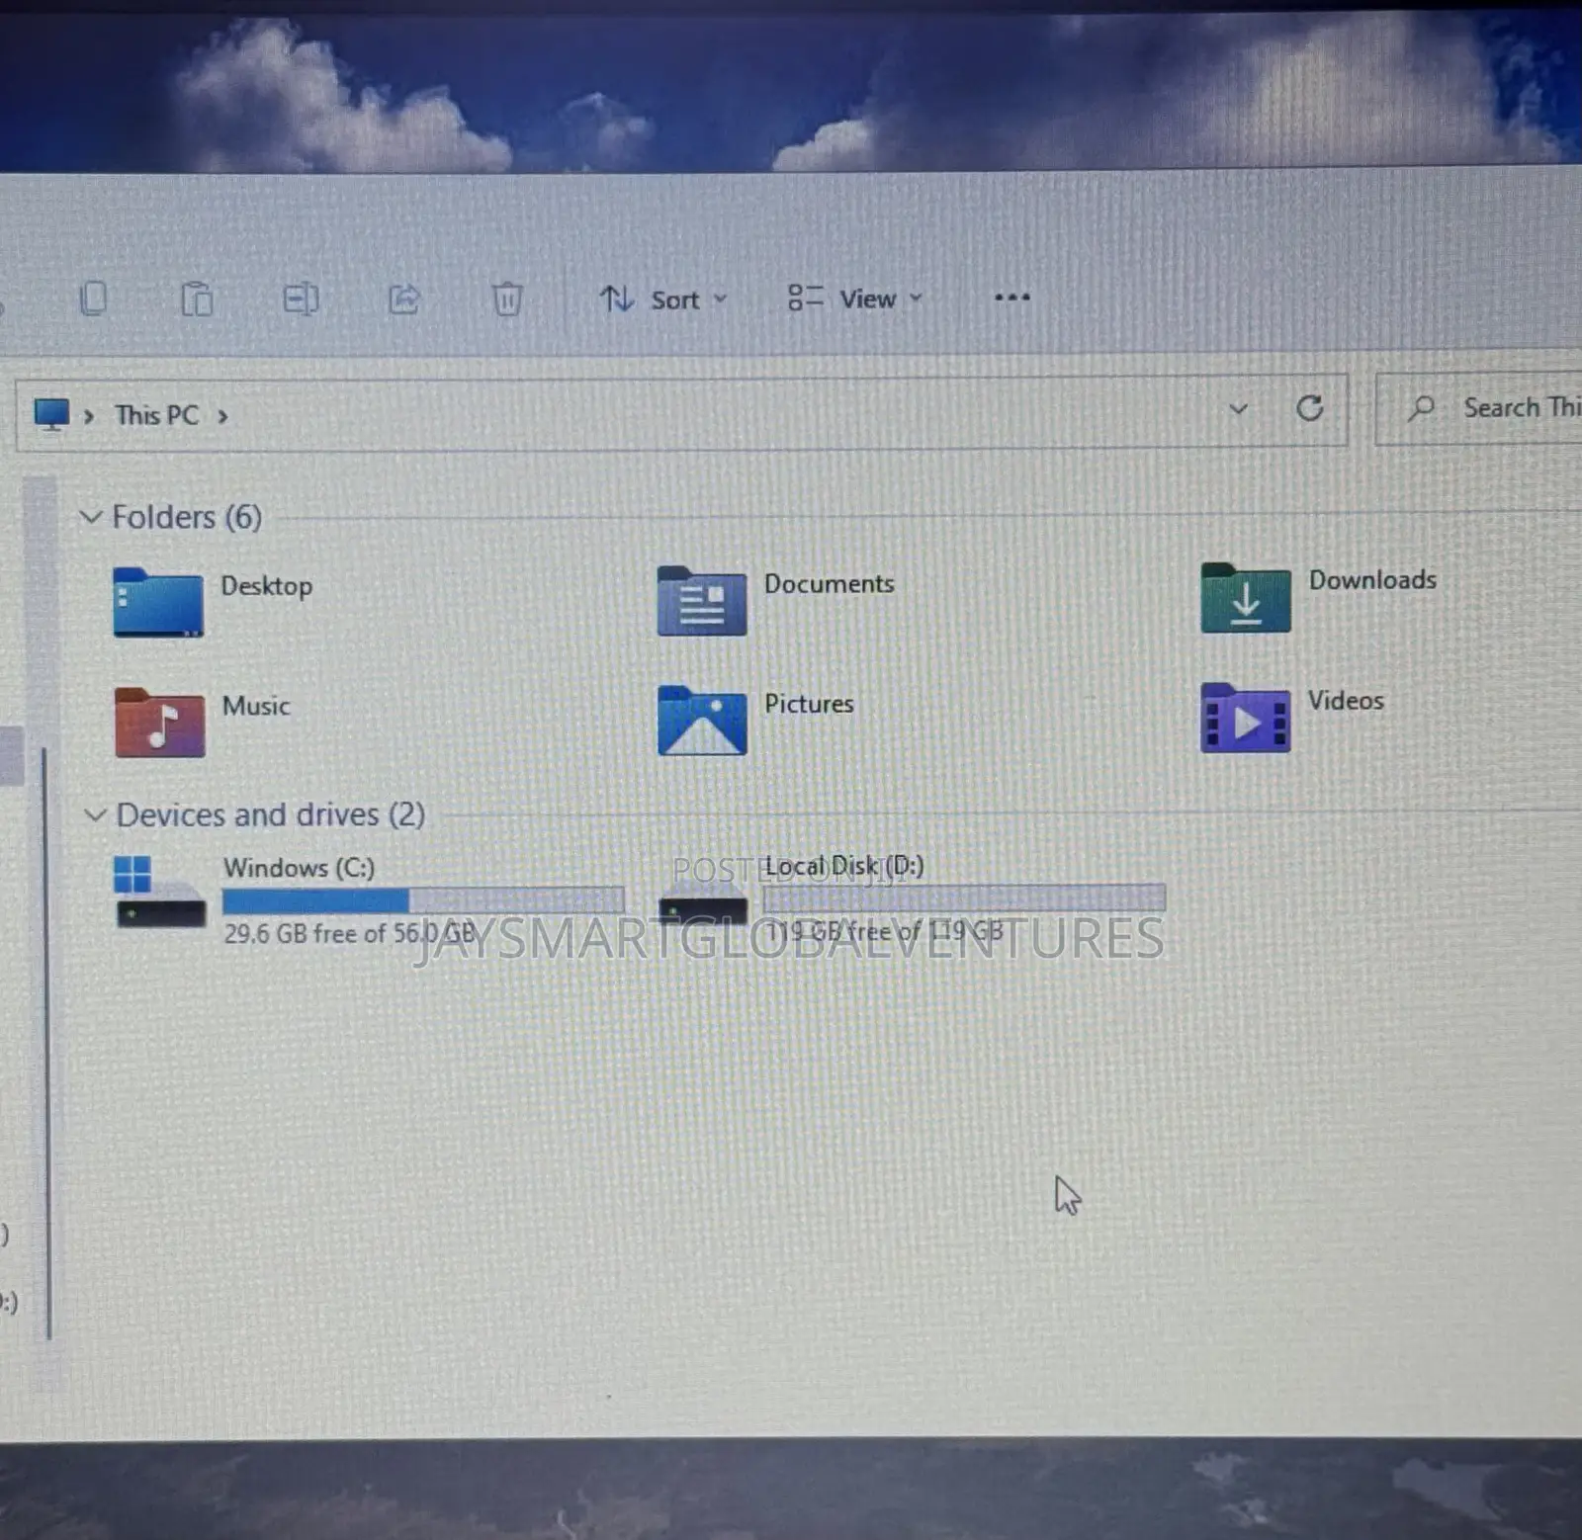Viewport: 1582px width, 1540px height.
Task: Expand the address bar history dropdown
Action: click(1238, 408)
